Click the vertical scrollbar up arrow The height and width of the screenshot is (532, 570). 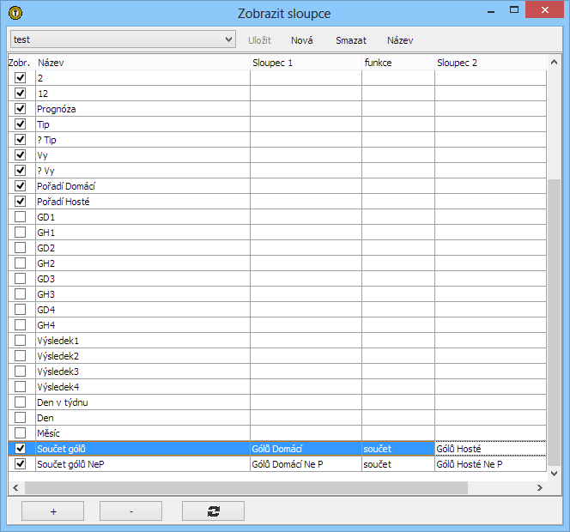pyautogui.click(x=554, y=62)
